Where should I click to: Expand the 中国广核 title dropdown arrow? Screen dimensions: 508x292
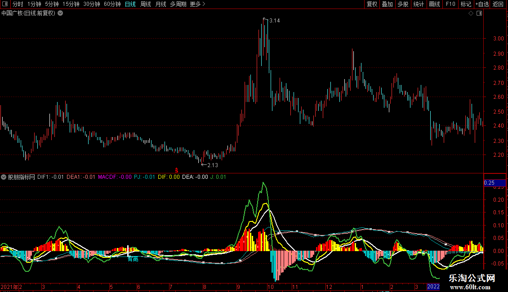(x=60, y=13)
